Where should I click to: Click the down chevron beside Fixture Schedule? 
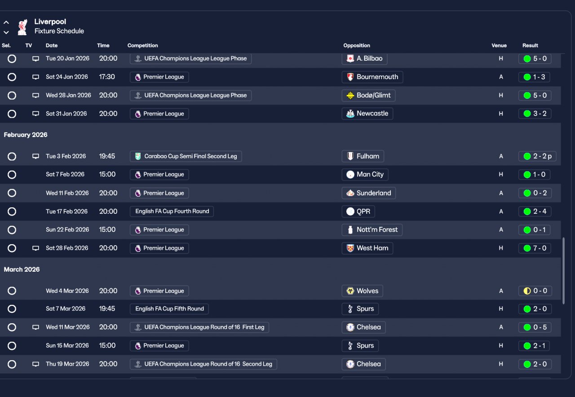[6, 32]
